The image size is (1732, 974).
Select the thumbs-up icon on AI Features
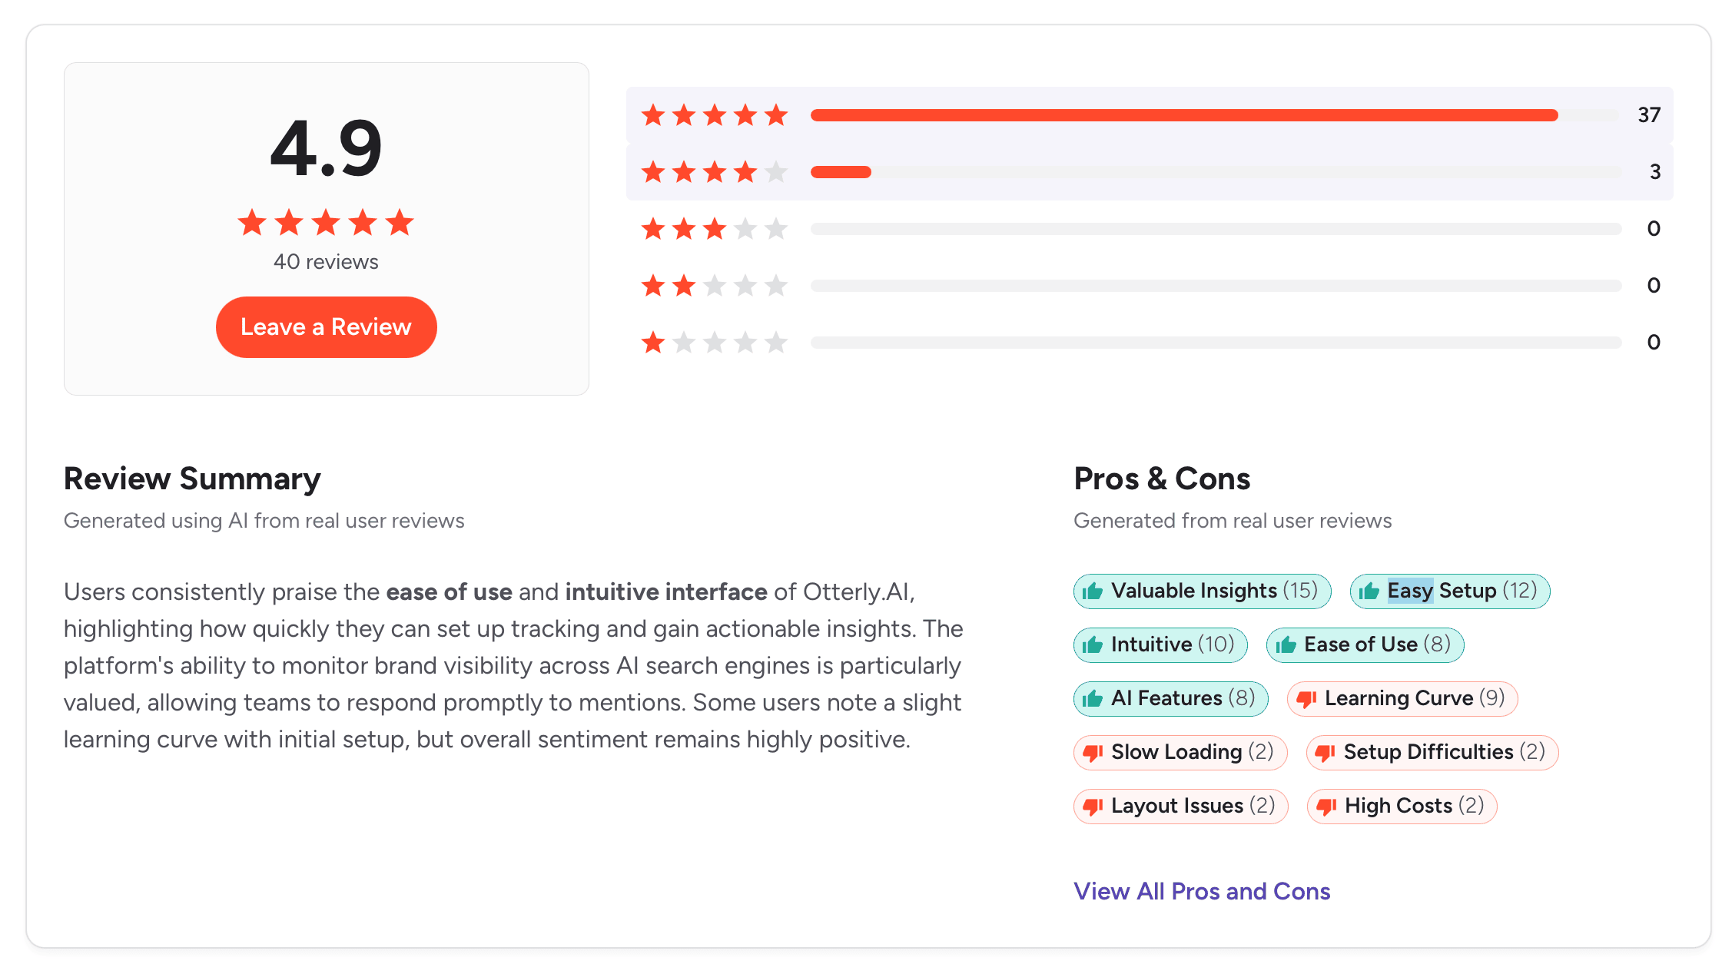point(1093,698)
